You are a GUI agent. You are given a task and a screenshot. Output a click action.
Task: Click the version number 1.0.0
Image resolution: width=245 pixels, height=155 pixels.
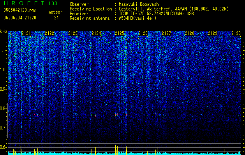tap(53, 3)
